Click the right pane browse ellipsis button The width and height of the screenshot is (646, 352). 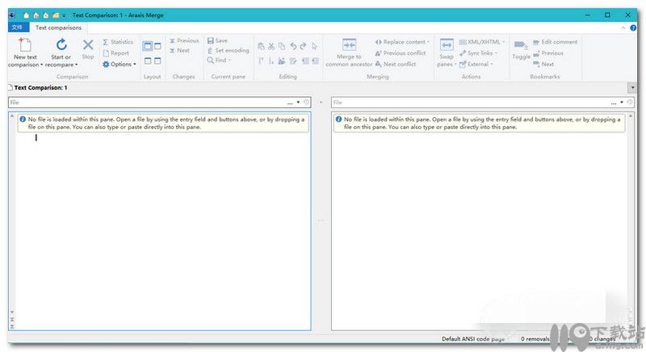(614, 103)
